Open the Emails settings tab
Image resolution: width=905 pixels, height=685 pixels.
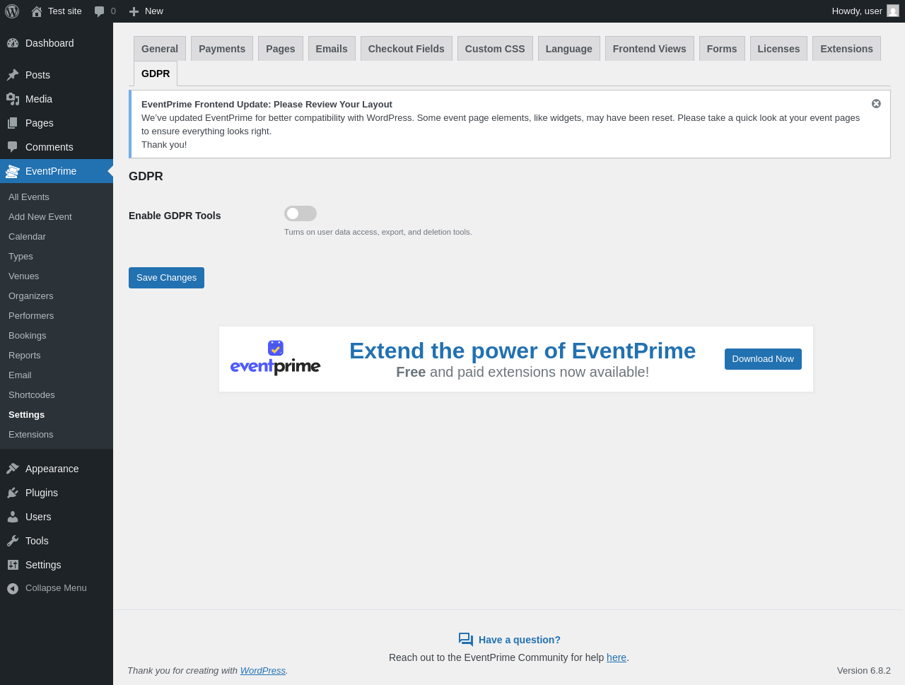pos(332,49)
